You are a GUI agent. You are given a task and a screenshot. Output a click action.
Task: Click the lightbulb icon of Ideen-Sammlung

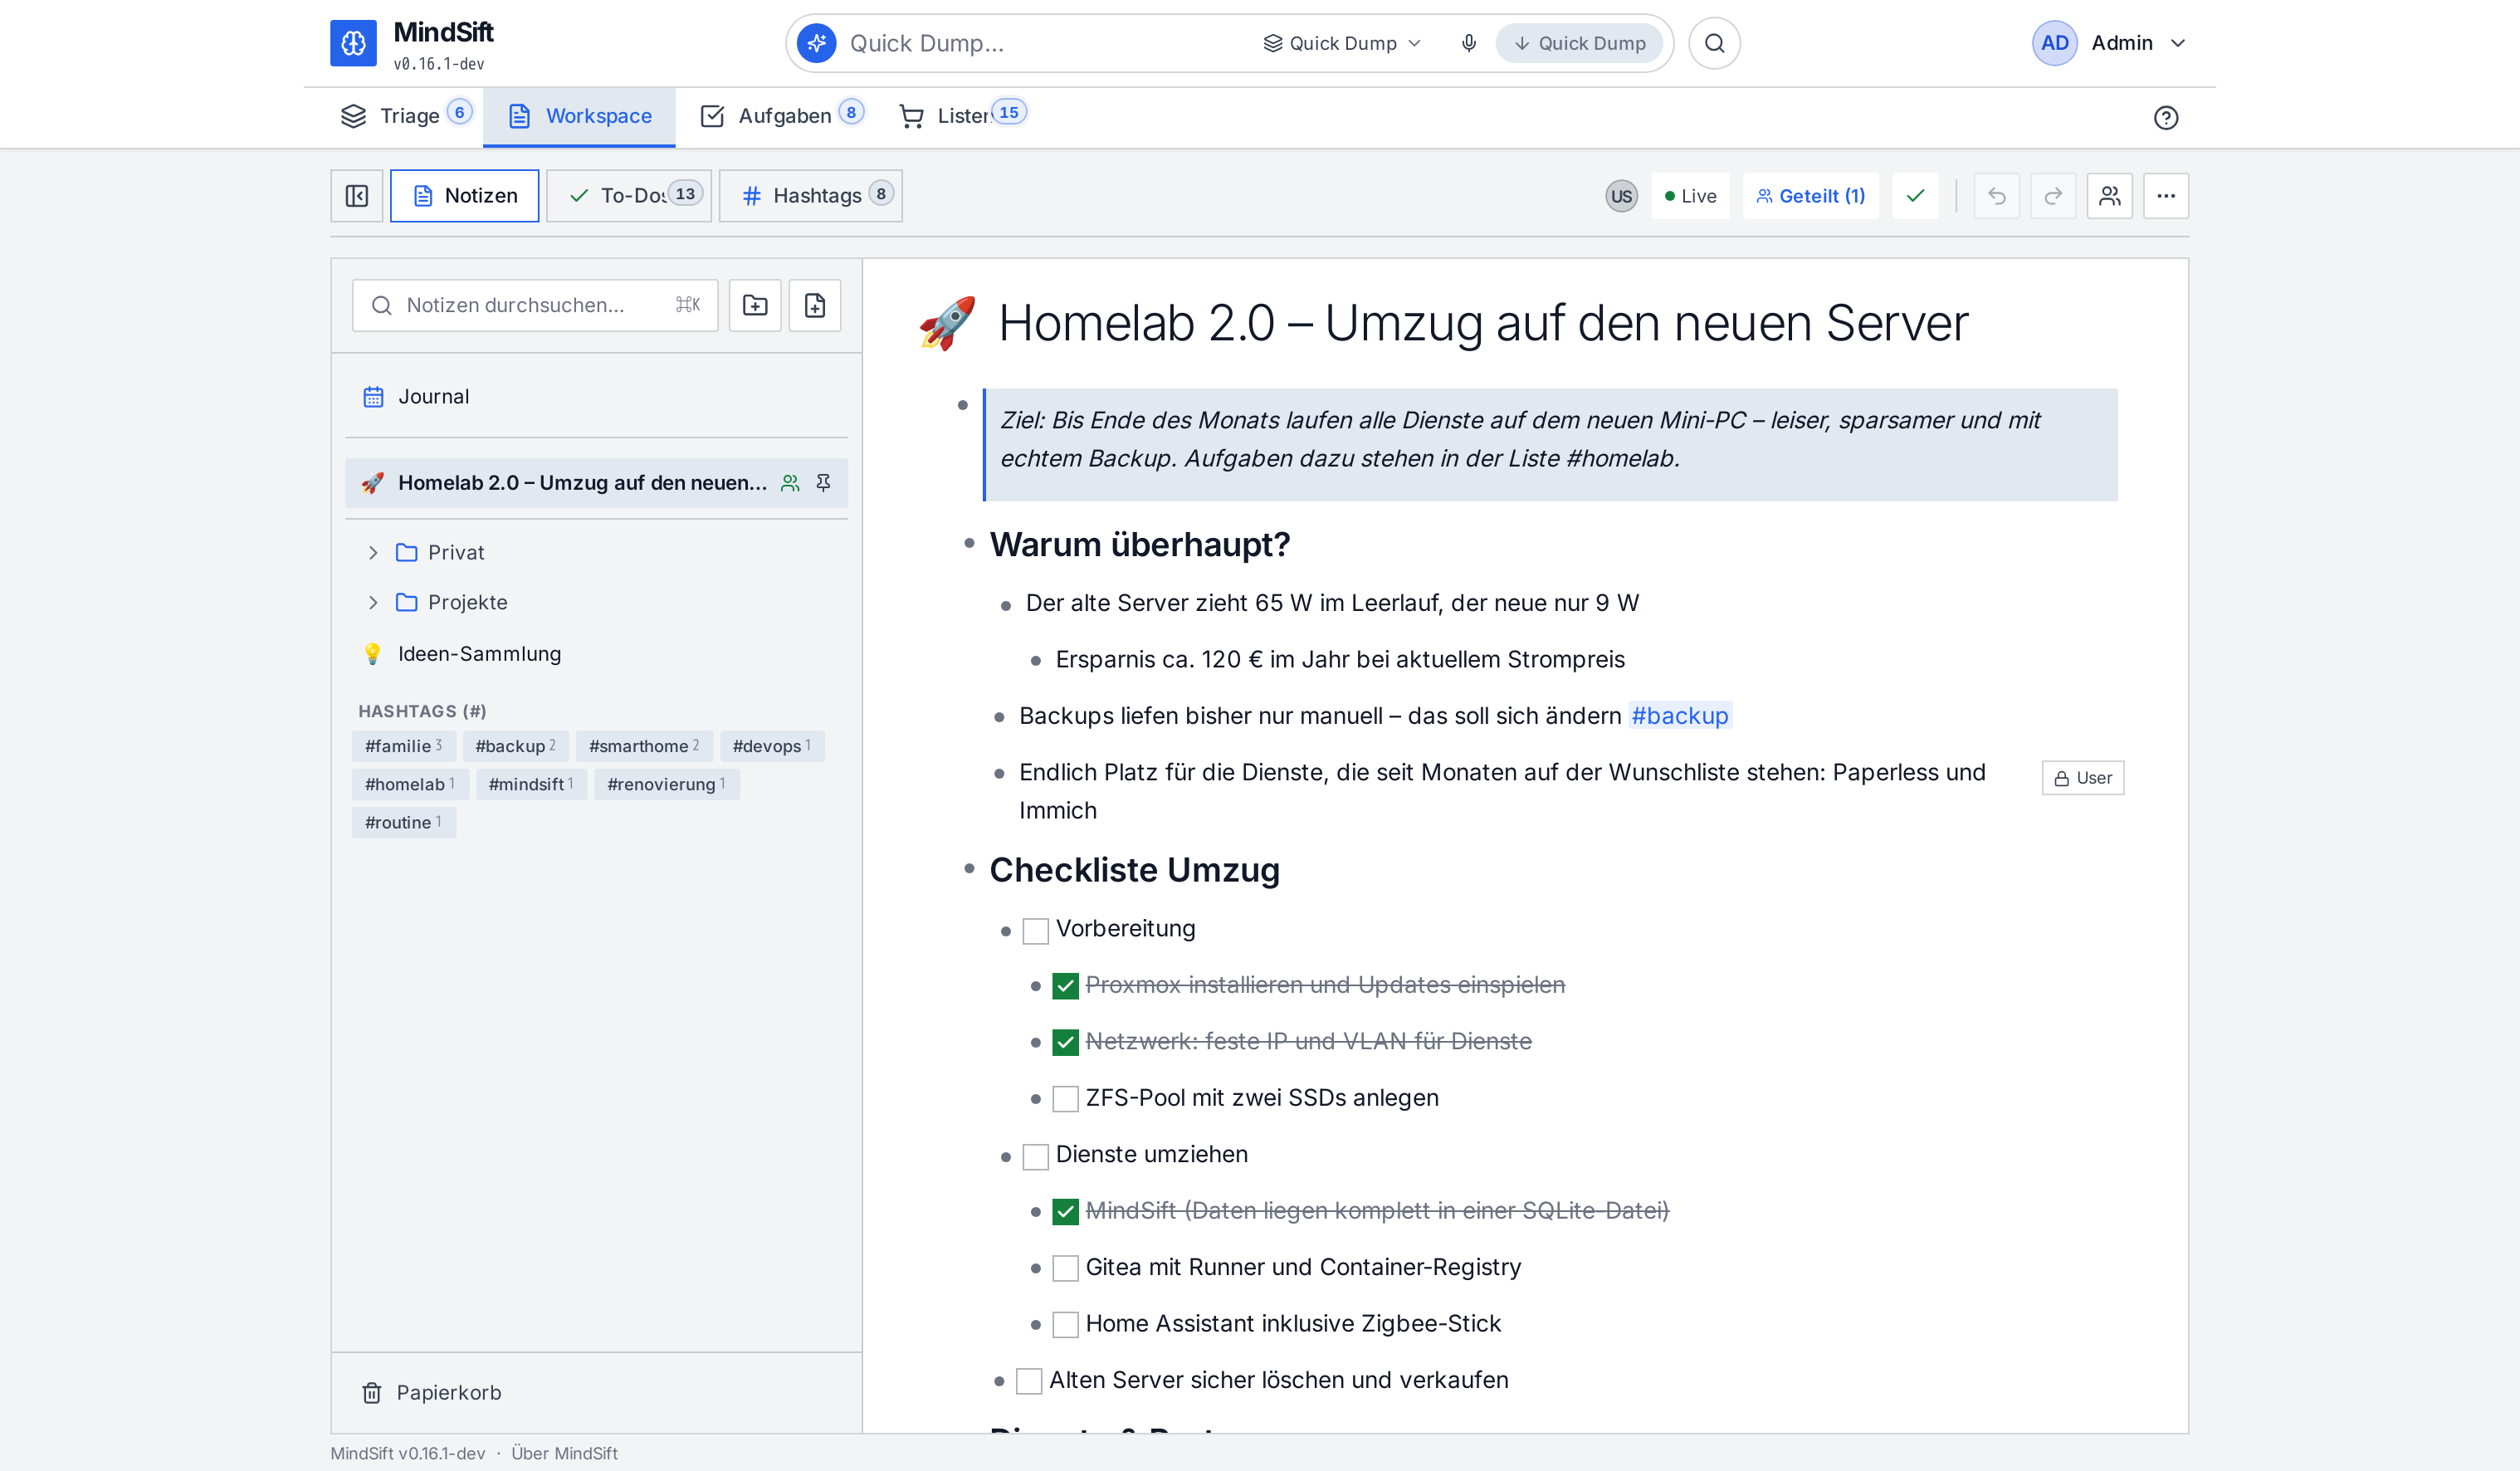tap(372, 654)
